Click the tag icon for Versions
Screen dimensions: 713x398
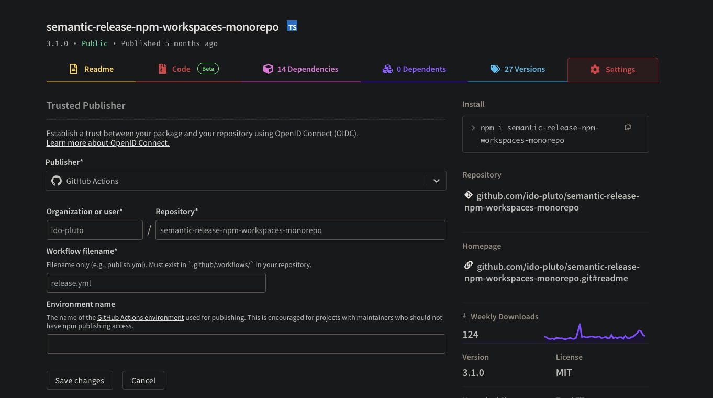(x=495, y=69)
